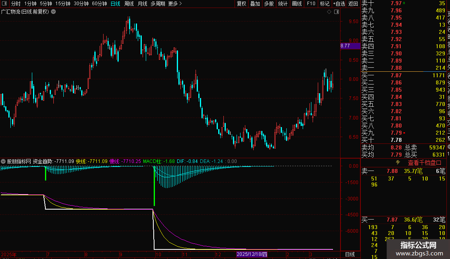
Task: Open 查看千档盘口 link
Action: pos(425,163)
